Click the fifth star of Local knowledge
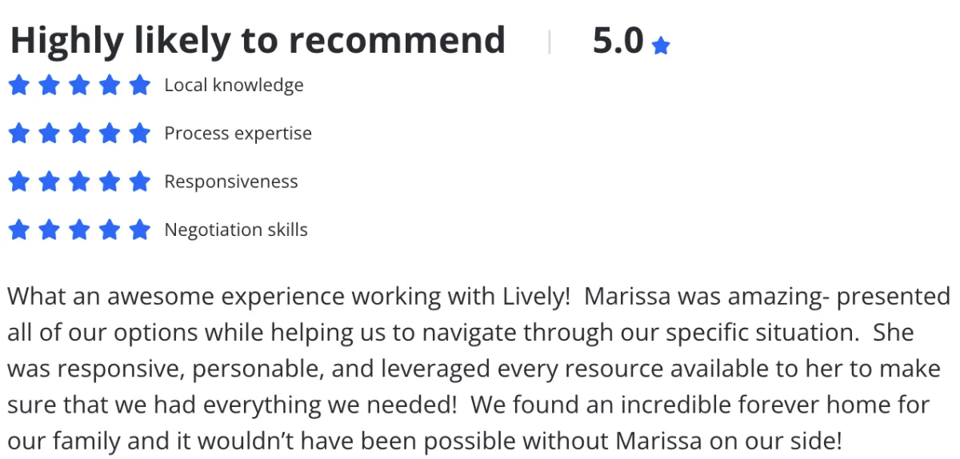960x459 pixels. 140,85
